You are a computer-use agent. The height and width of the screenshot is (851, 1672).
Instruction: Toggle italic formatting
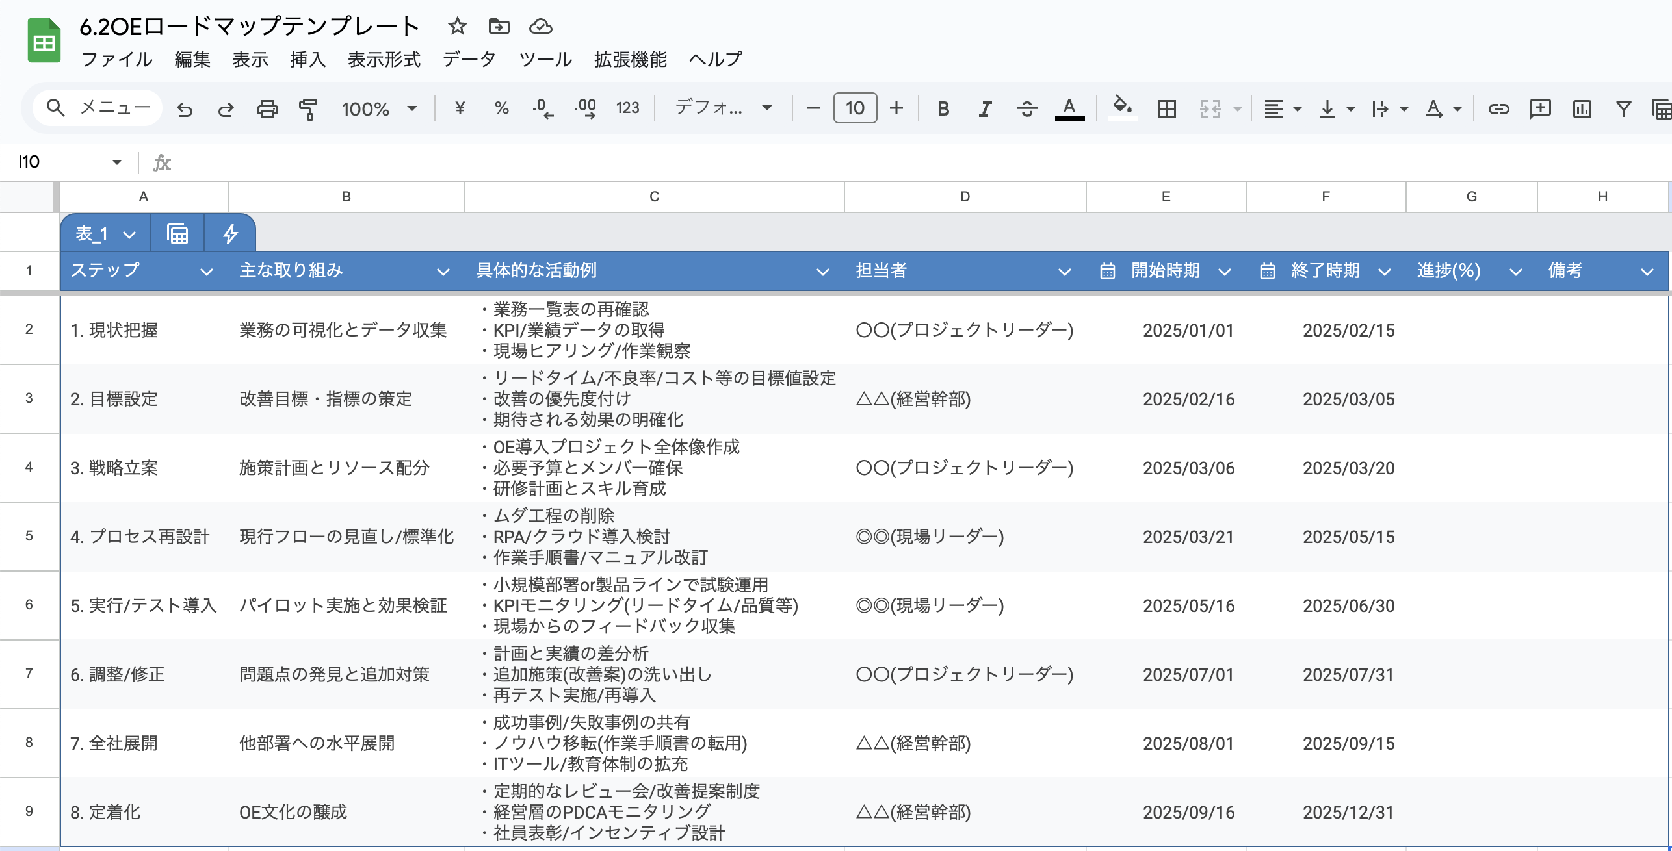[x=984, y=108]
